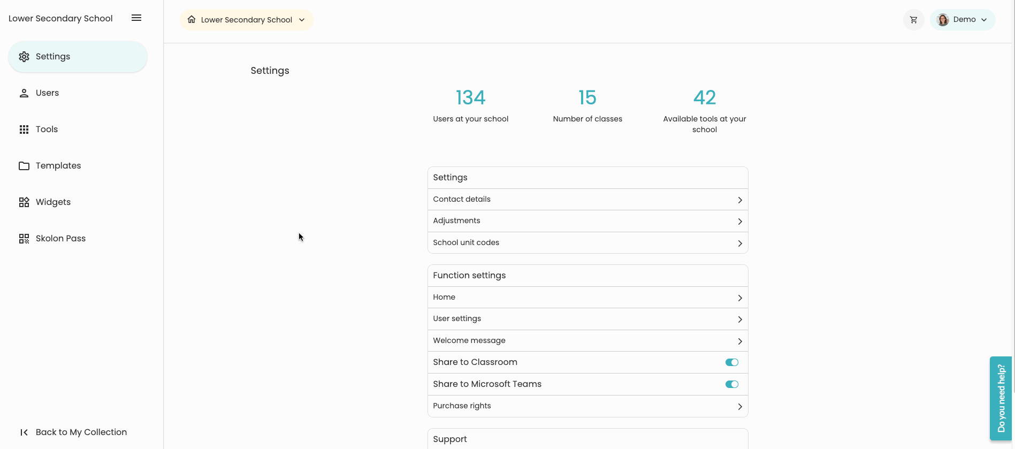Click the Widgets icon in sidebar
Screen dimensions: 1015x449
(24, 202)
